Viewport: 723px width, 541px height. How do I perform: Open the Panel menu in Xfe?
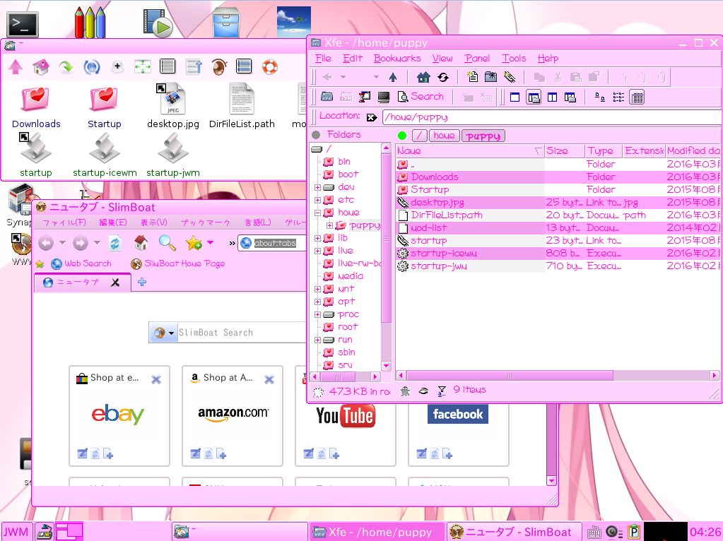(x=477, y=58)
